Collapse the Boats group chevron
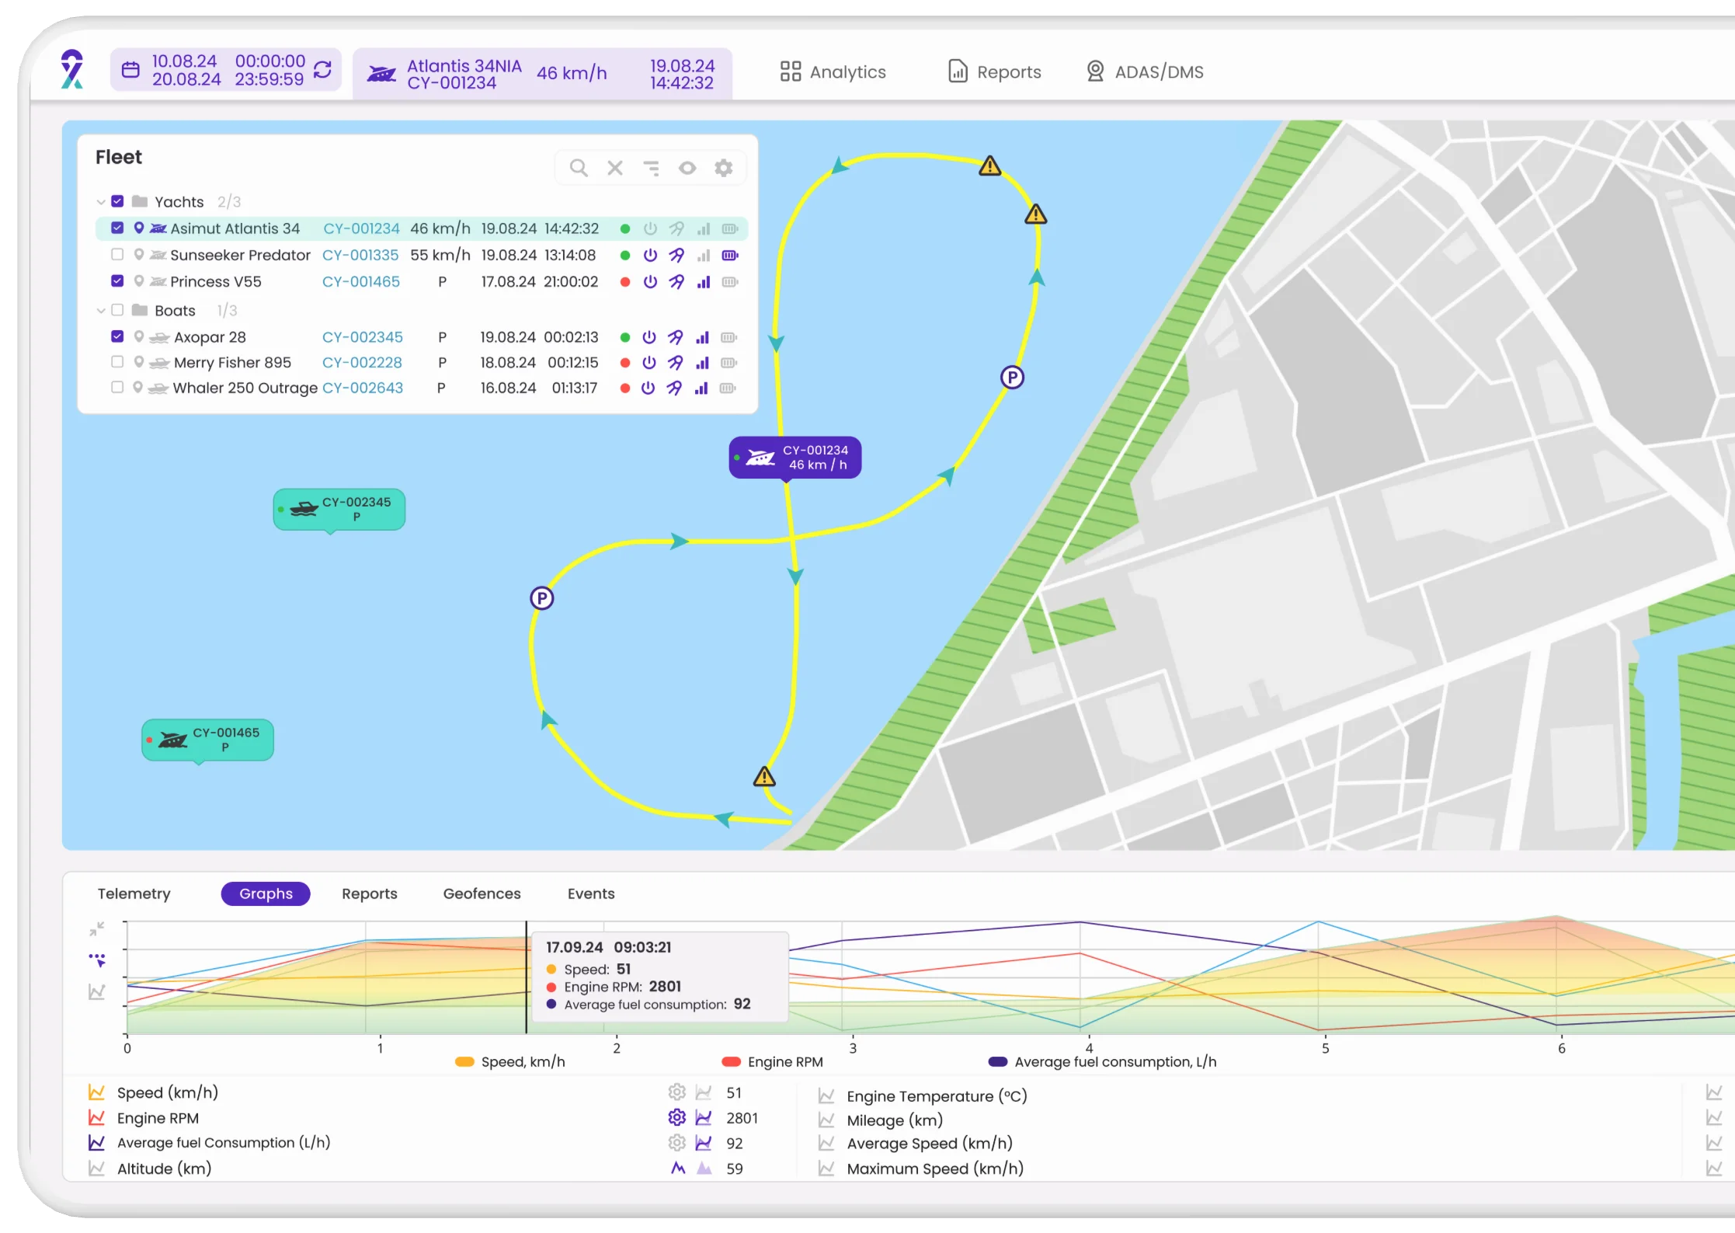The height and width of the screenshot is (1233, 1735). pyautogui.click(x=100, y=311)
